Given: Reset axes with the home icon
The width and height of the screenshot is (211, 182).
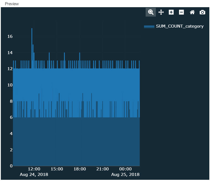Looking at the screenshot, I should 192,12.
